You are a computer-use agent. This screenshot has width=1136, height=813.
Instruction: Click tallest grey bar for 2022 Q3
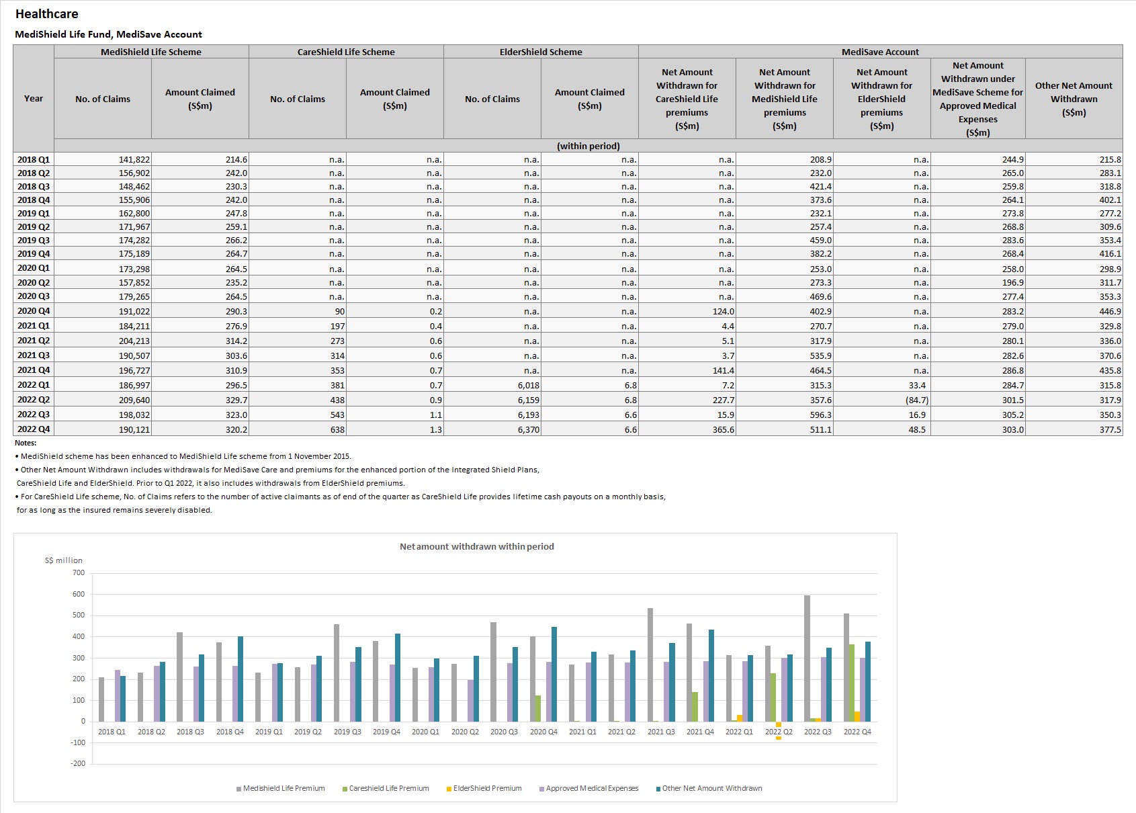click(x=807, y=658)
